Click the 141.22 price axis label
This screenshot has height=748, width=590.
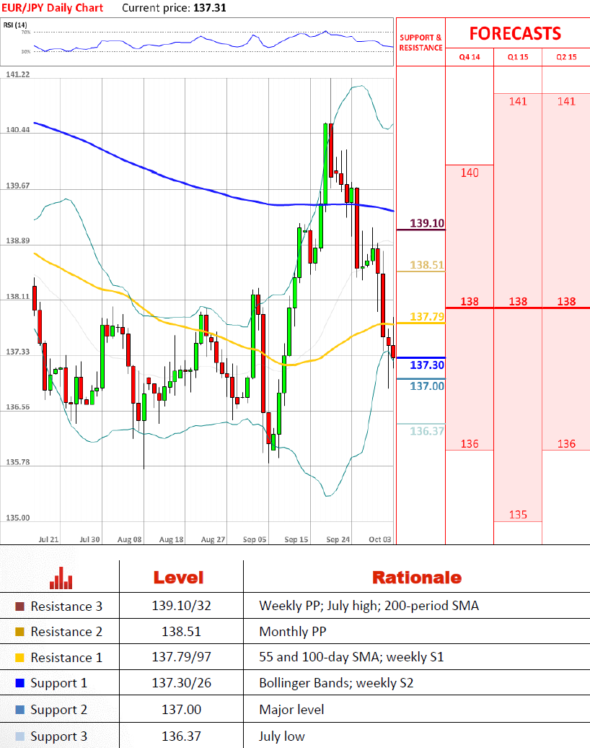pyautogui.click(x=17, y=74)
